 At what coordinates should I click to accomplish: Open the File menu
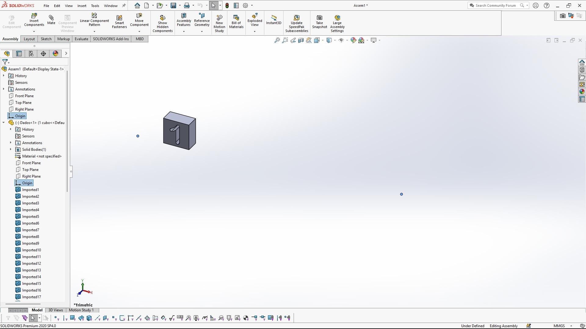pos(46,6)
